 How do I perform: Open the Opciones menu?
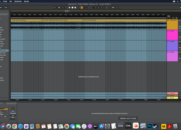(18, 1)
